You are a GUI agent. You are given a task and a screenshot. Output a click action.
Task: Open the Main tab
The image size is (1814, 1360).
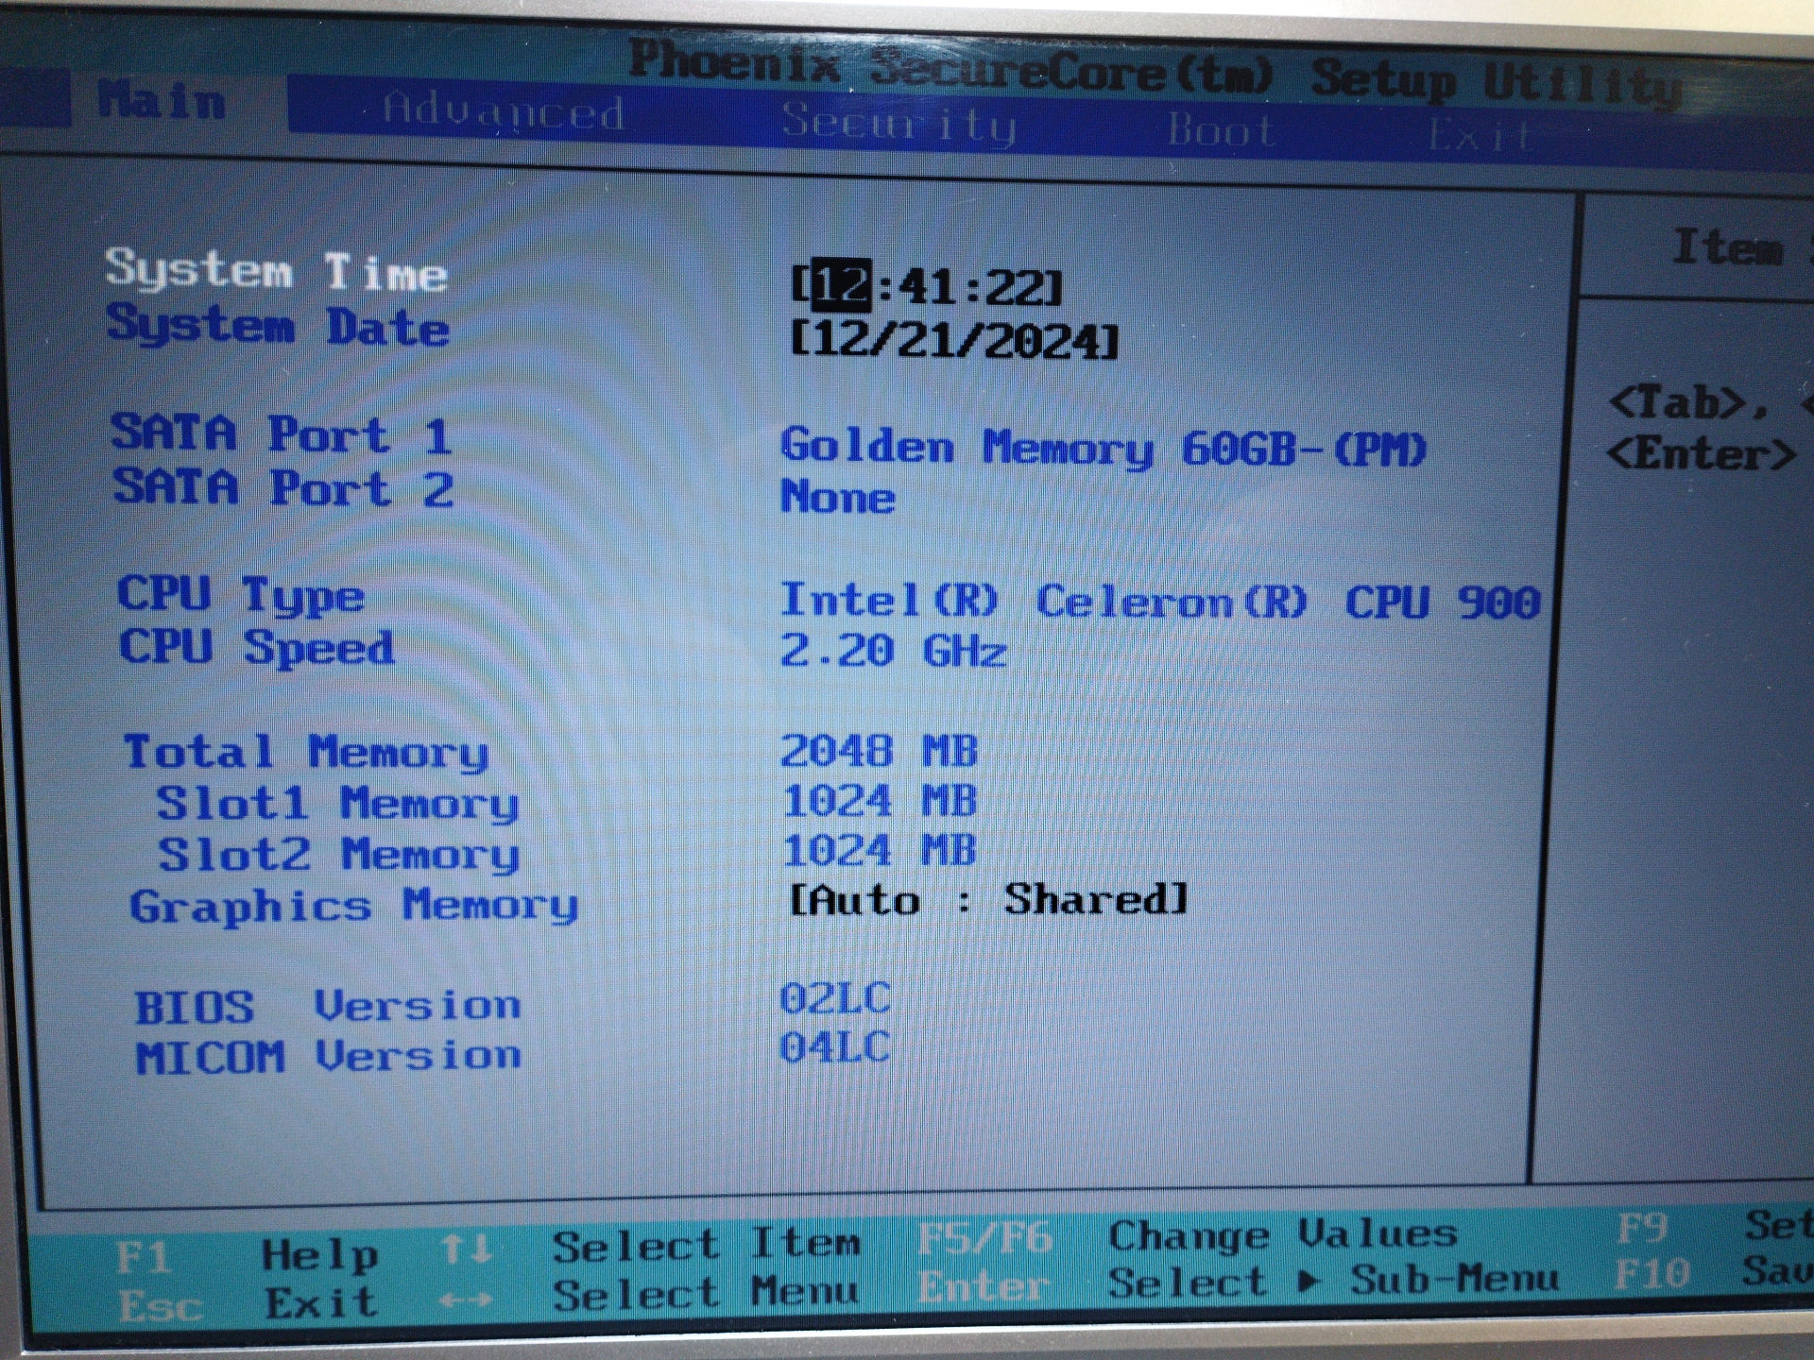(162, 99)
